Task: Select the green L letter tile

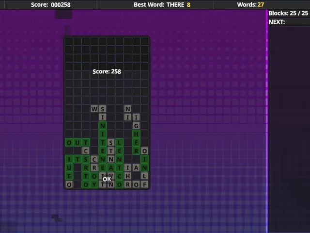Action: tap(120, 142)
